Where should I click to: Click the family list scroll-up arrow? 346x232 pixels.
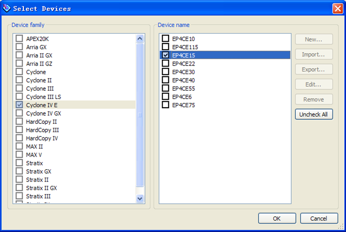click(140, 39)
